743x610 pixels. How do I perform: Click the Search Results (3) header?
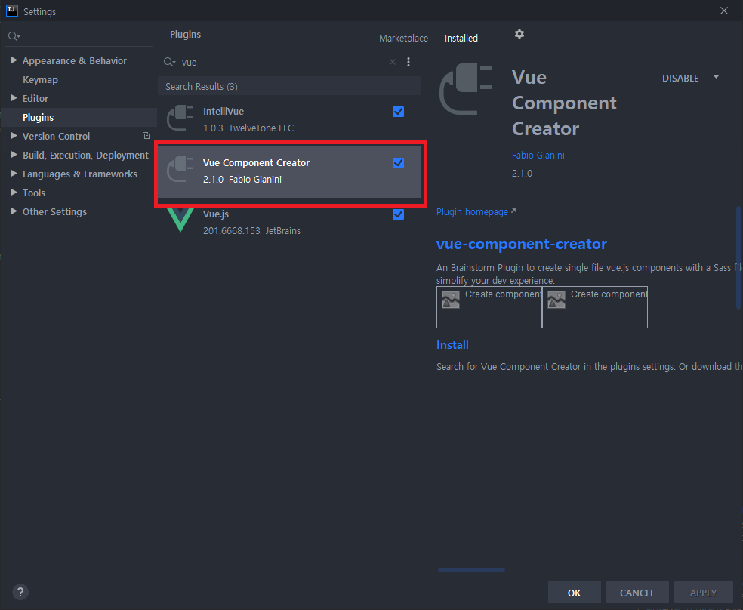tap(289, 86)
